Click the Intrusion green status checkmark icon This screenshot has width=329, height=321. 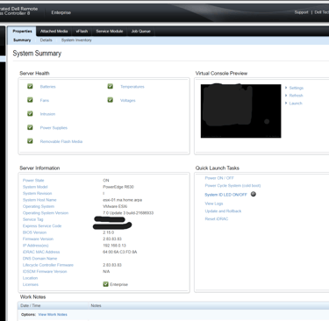[x=30, y=113]
